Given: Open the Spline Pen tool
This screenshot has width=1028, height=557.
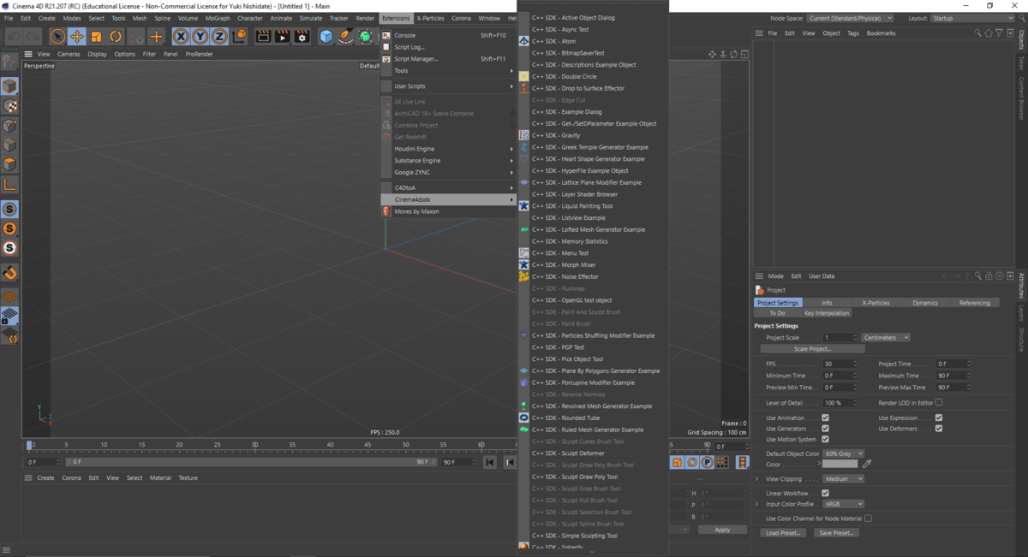Looking at the screenshot, I should point(345,36).
